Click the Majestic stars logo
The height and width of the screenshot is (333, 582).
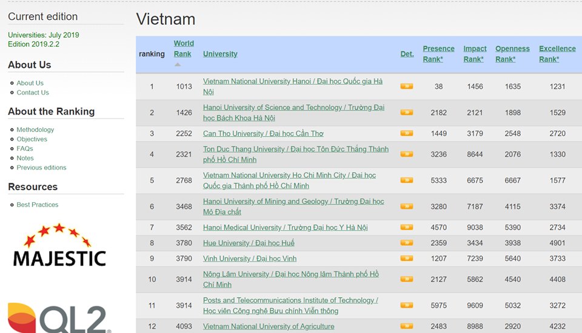point(59,245)
